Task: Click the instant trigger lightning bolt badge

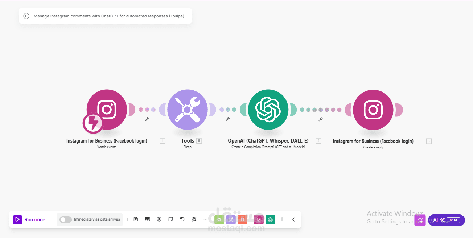Action: click(93, 123)
